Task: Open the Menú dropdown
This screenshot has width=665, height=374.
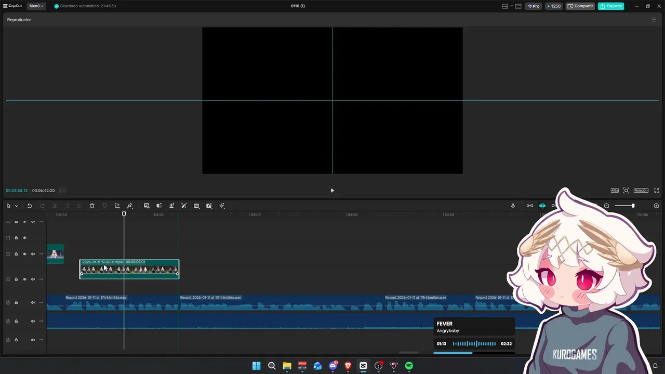Action: coord(36,6)
